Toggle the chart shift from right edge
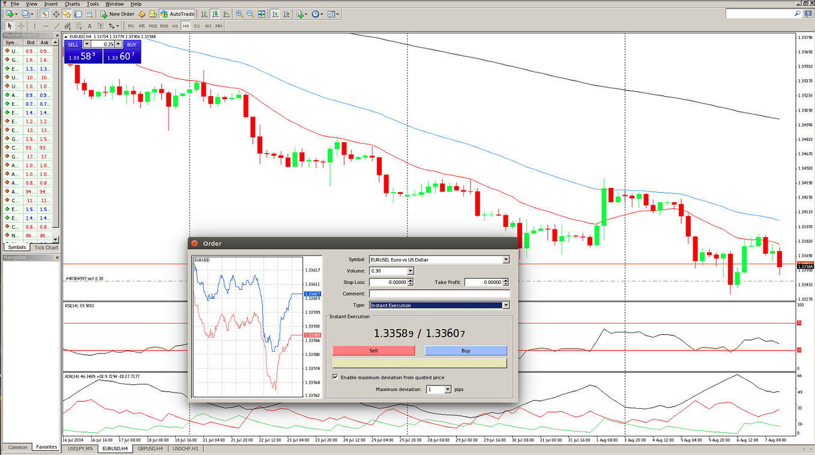Image resolution: width=815 pixels, height=455 pixels. pos(285,13)
